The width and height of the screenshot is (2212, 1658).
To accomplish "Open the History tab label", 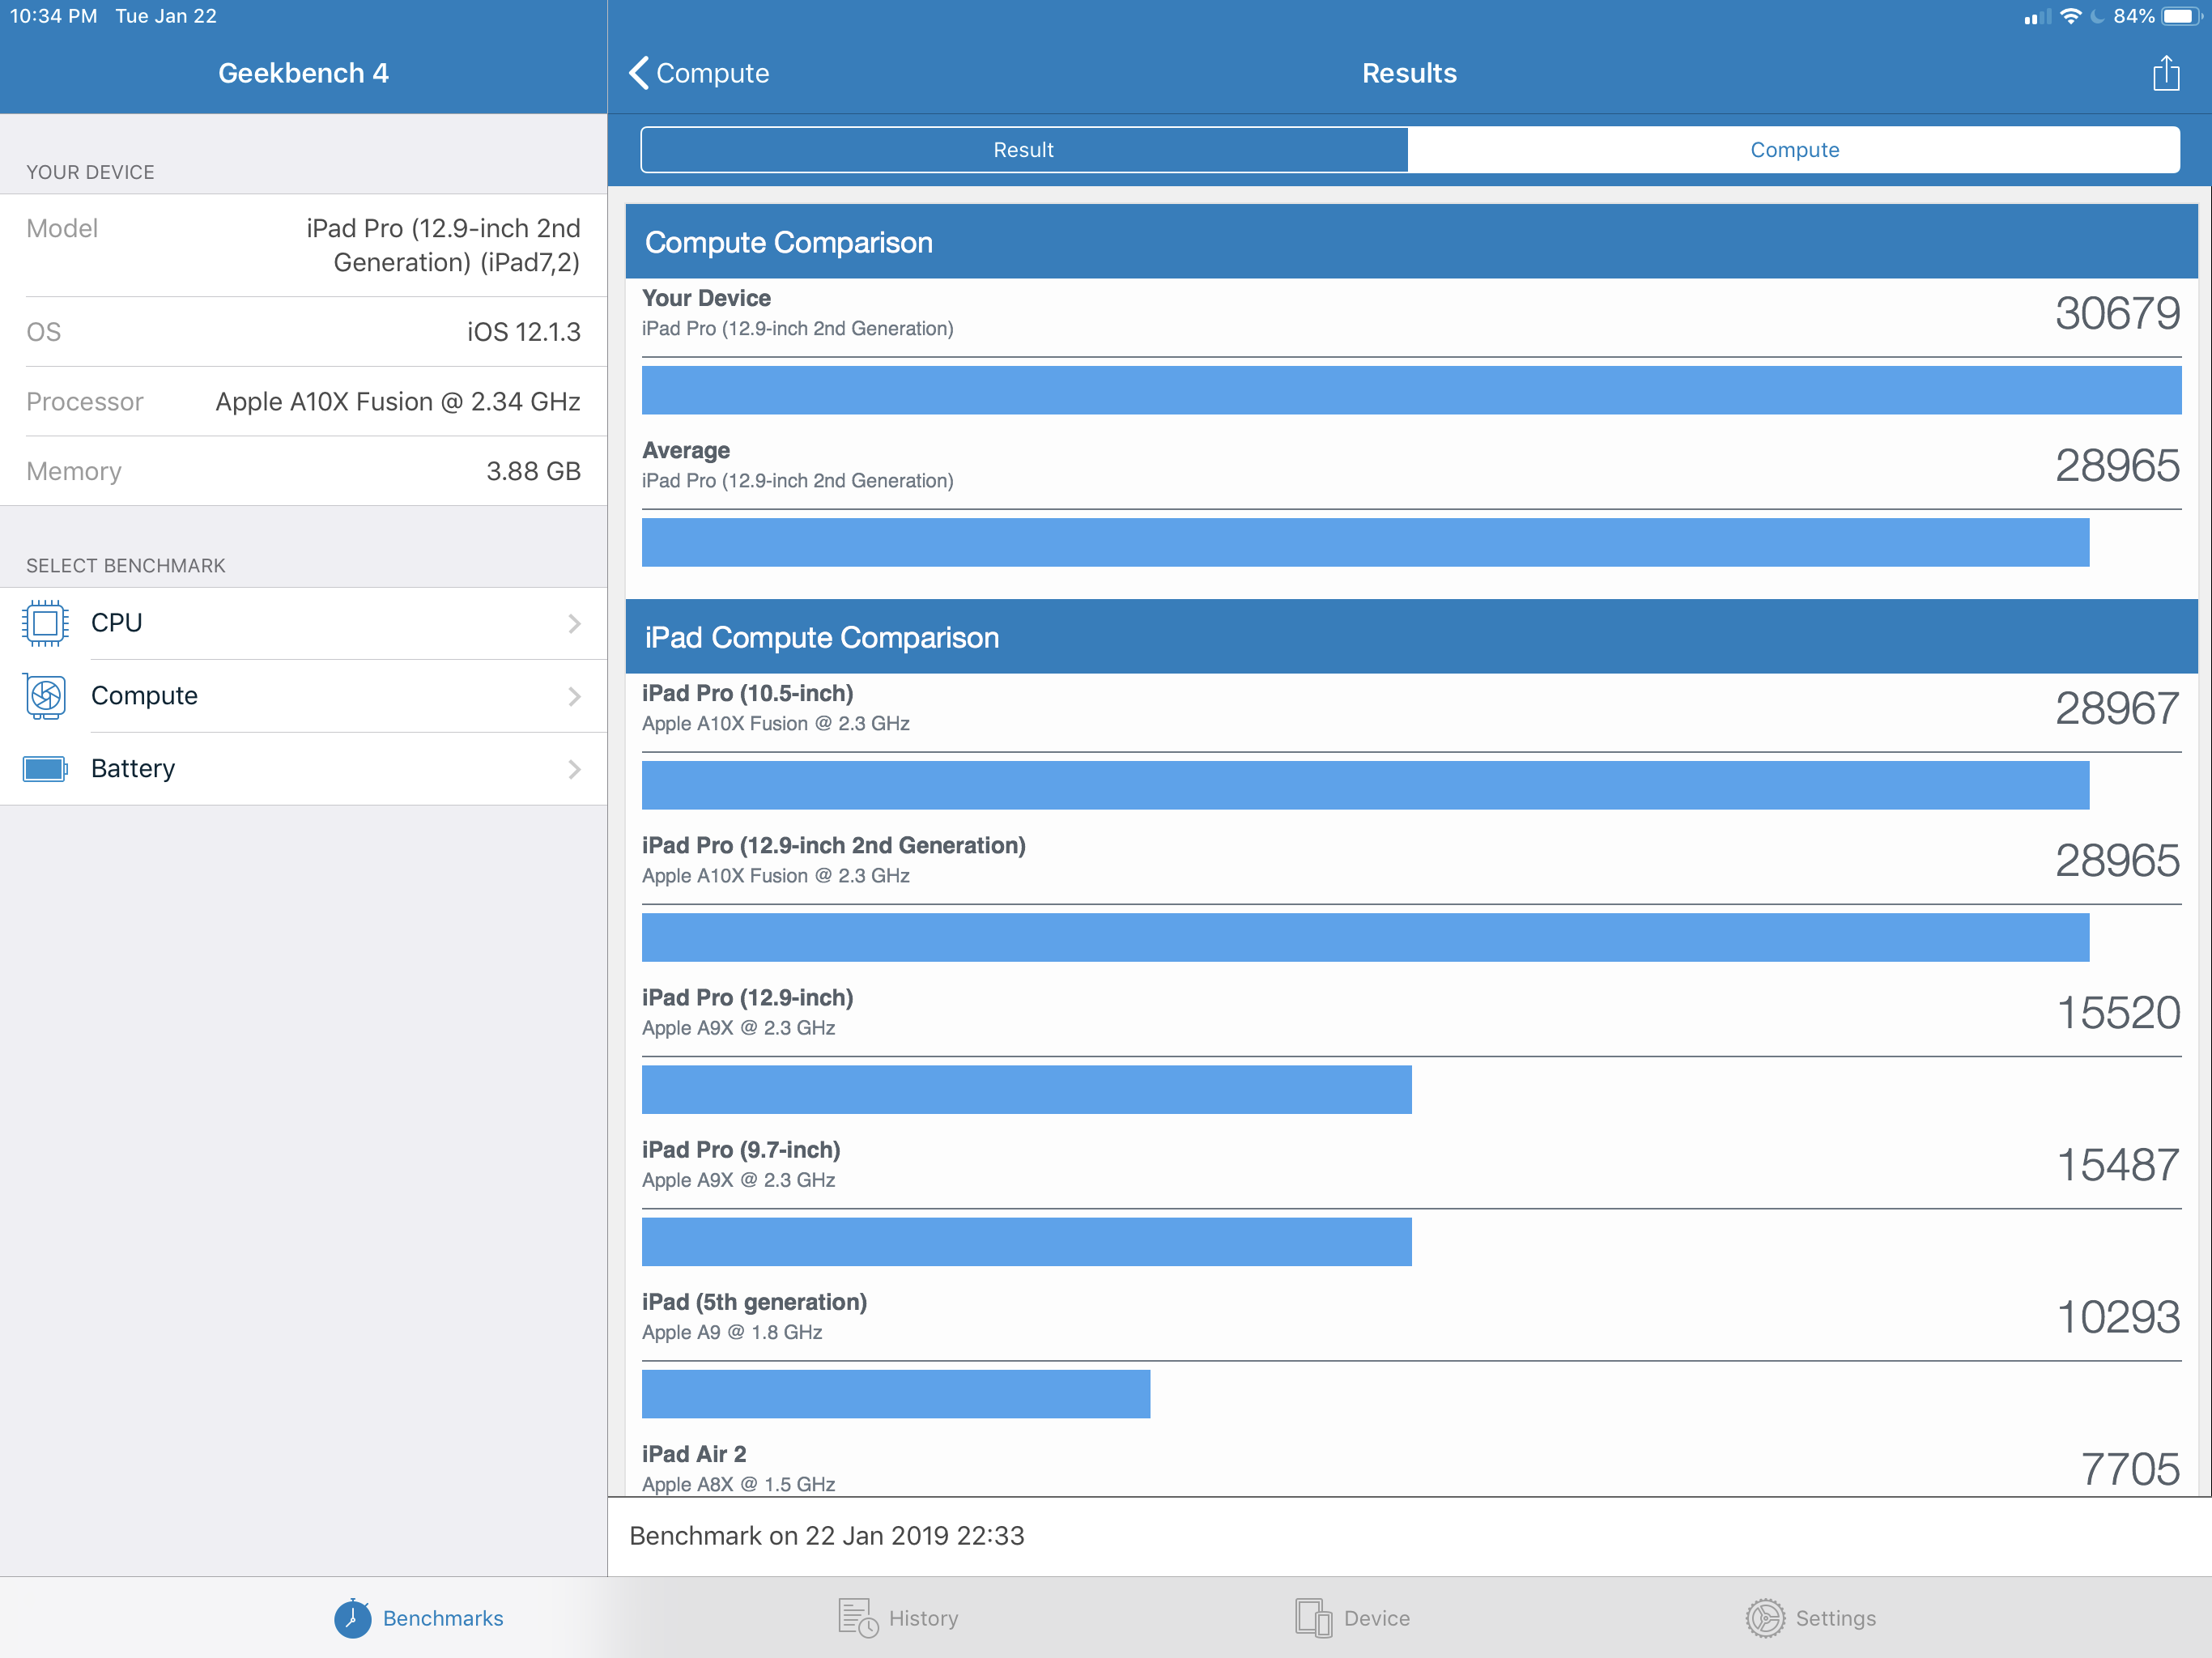I will pyautogui.click(x=923, y=1618).
